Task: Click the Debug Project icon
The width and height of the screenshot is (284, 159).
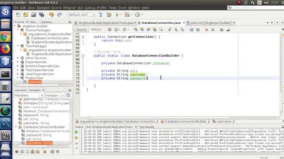Action: pos(127,15)
